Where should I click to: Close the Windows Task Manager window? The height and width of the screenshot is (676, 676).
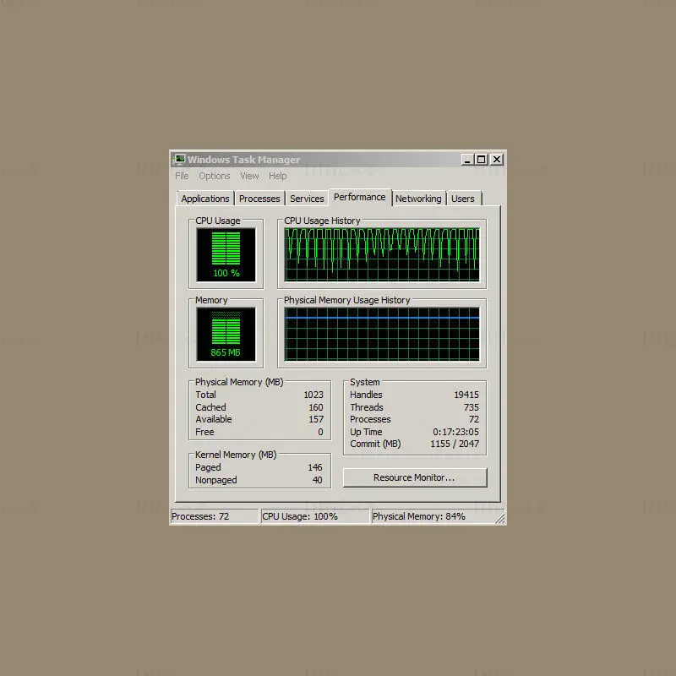[x=497, y=160]
